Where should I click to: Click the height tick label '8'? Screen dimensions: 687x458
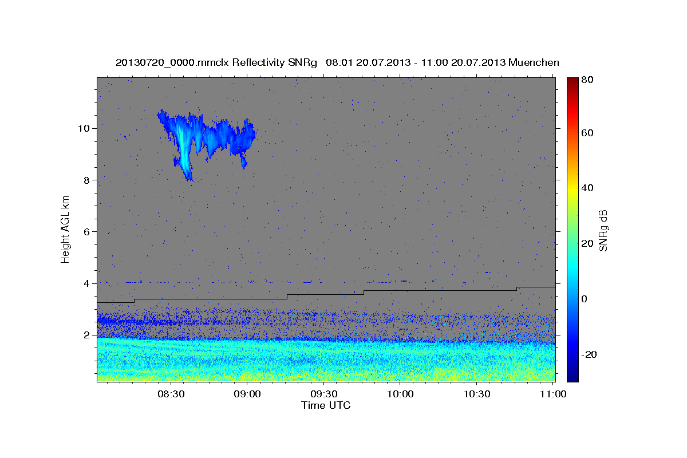[88, 180]
